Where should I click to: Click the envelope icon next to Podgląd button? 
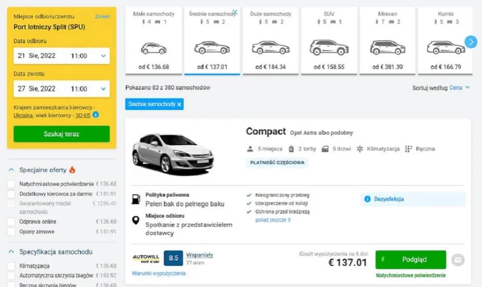[x=457, y=260]
